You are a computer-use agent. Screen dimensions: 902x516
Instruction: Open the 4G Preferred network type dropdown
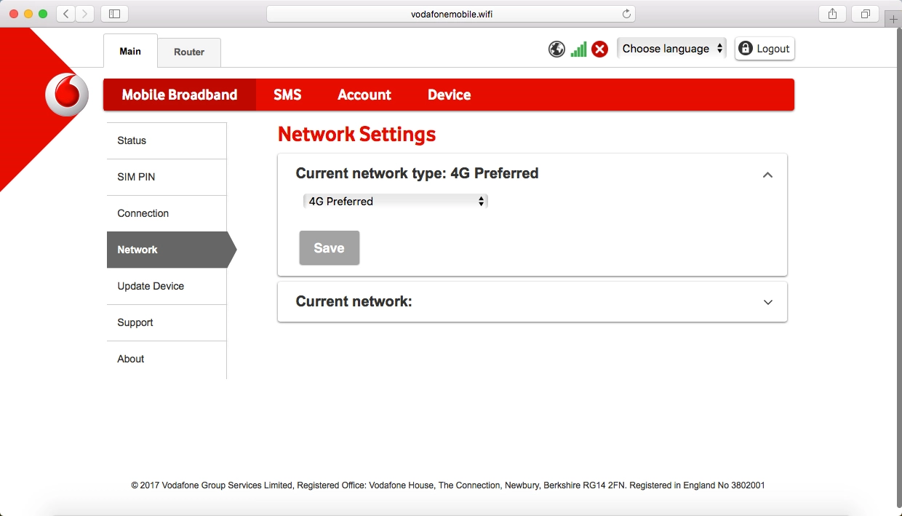[x=395, y=202]
